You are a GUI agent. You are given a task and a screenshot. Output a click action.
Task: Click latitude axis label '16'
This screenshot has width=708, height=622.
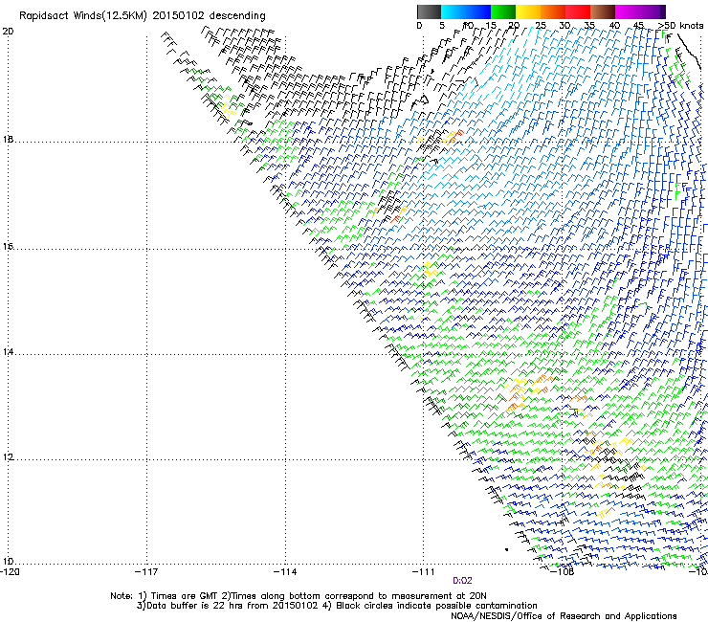coord(8,247)
